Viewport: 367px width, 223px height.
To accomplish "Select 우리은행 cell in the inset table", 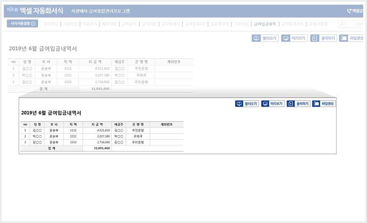I will (138, 143).
